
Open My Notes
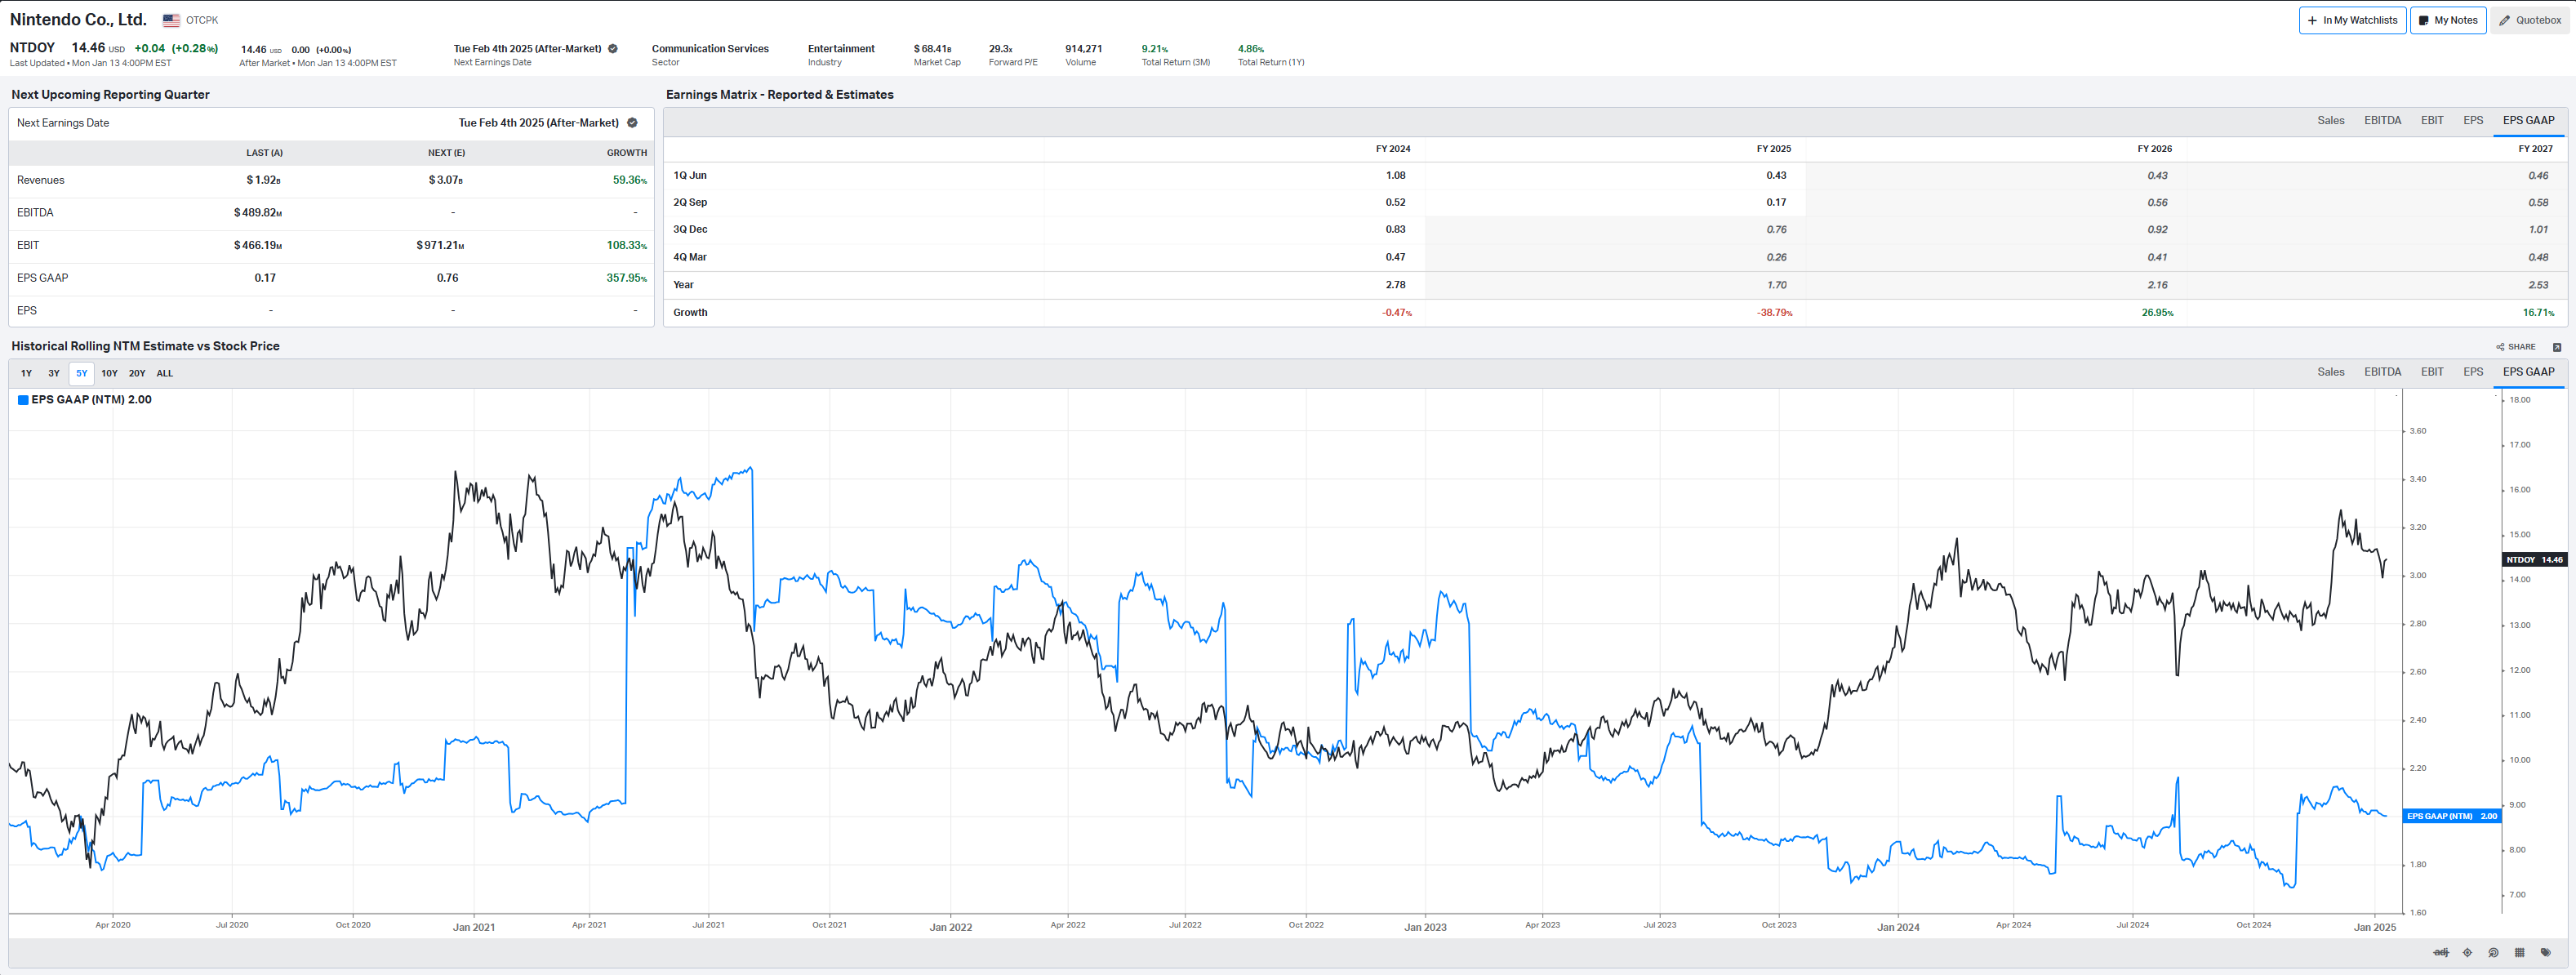point(2447,20)
